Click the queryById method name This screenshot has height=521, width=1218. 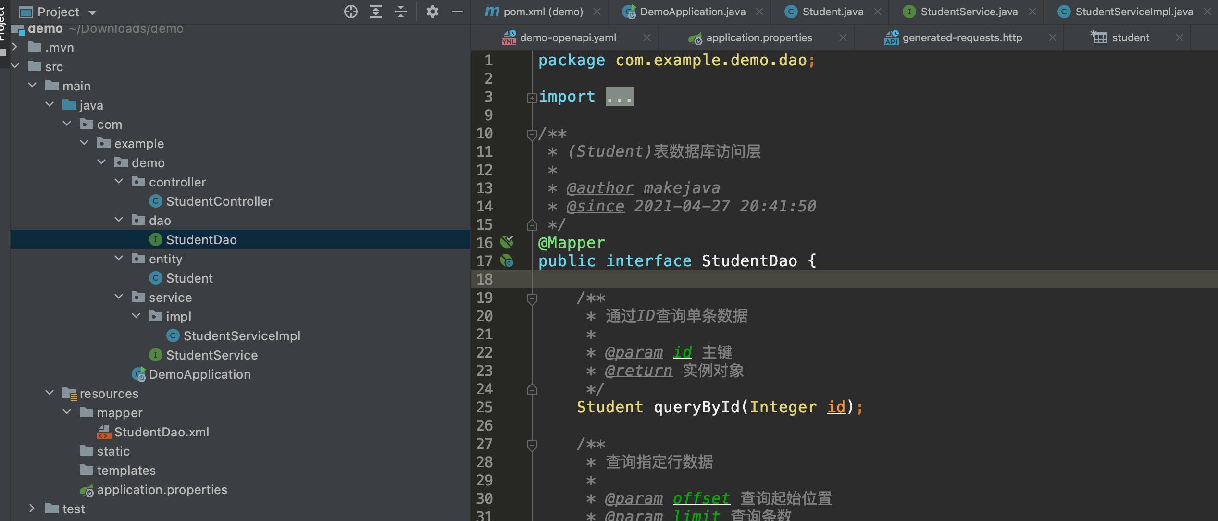696,407
